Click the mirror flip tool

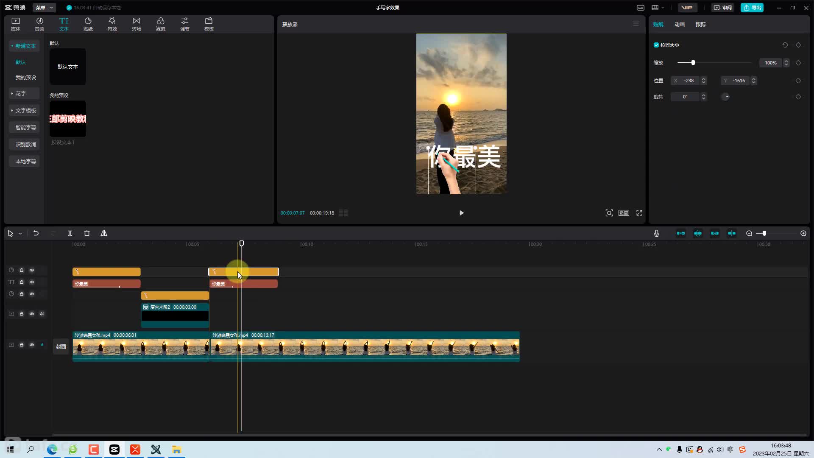[x=104, y=233]
